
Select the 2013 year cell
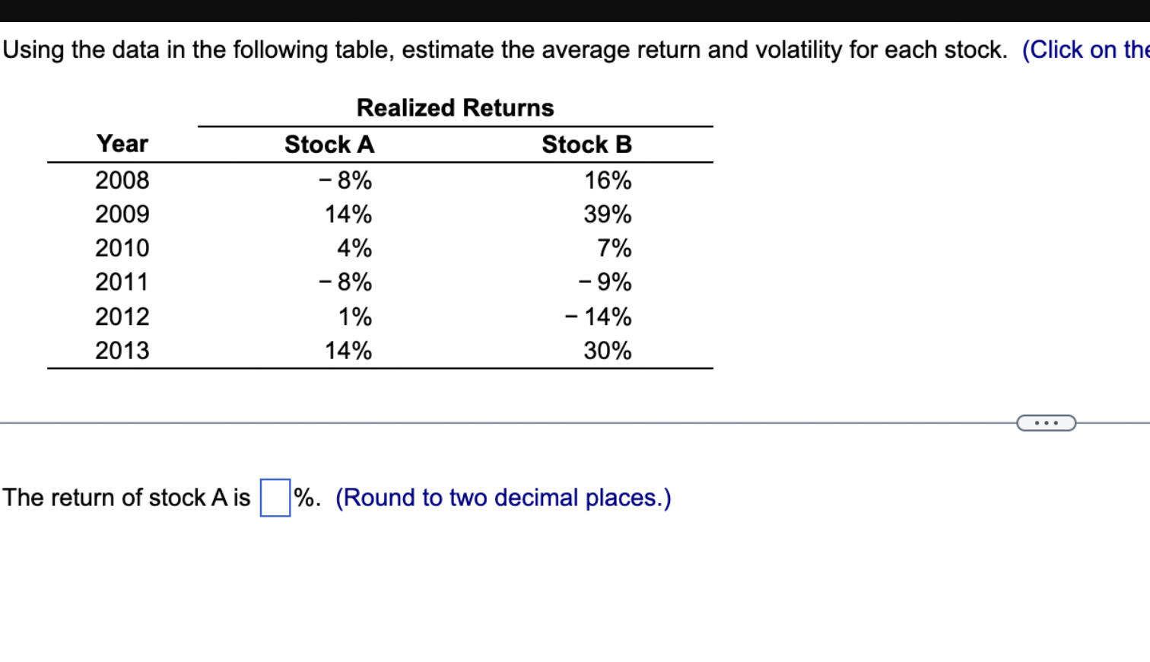pyautogui.click(x=122, y=351)
